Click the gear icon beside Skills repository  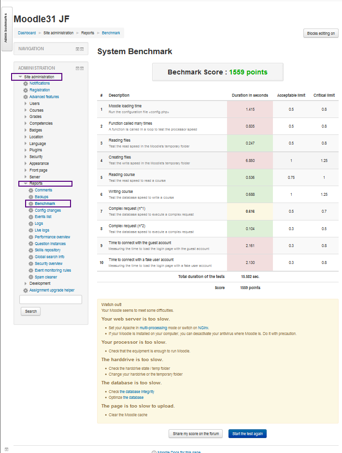31,250
